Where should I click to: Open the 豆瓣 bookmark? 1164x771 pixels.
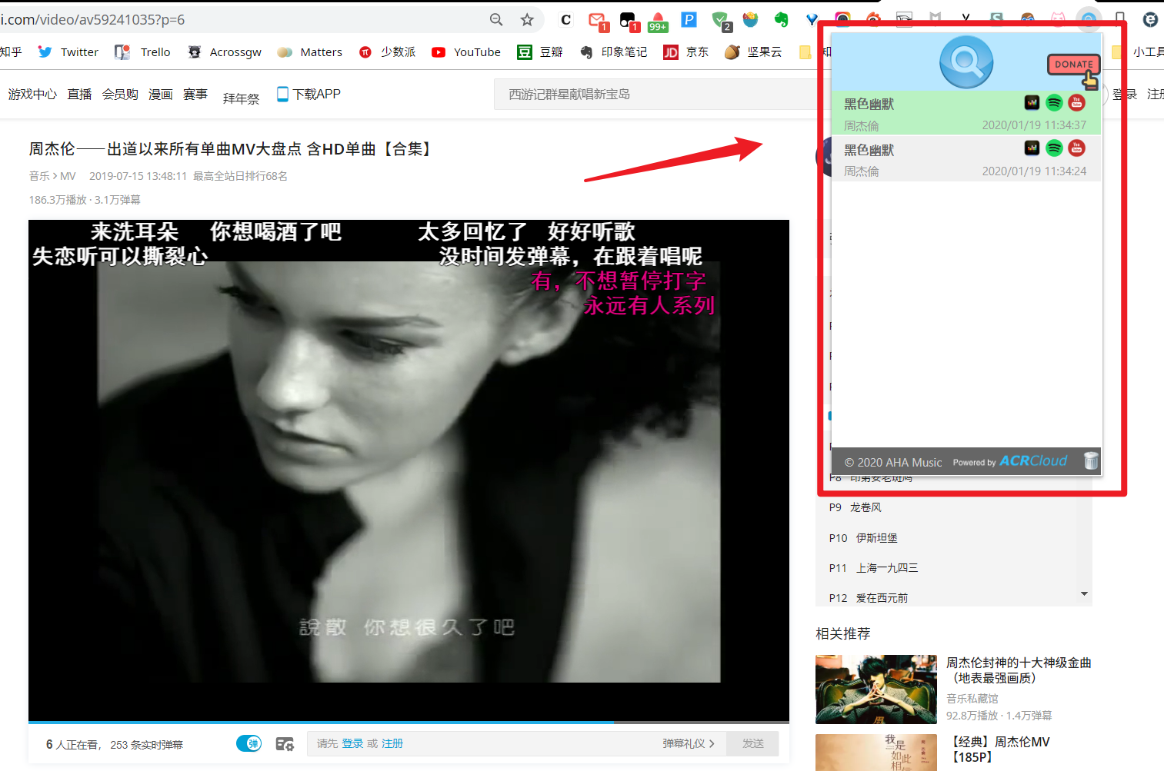tap(540, 52)
